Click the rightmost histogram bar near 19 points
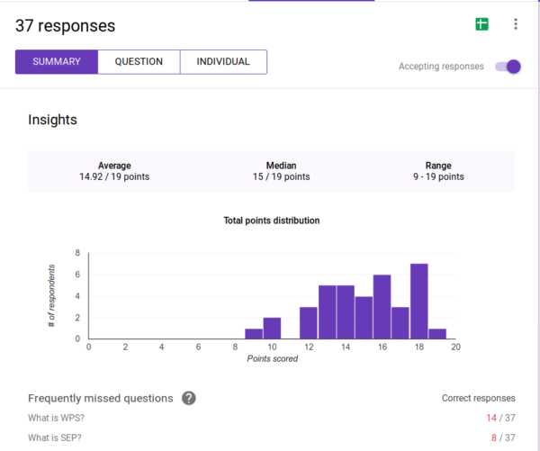This screenshot has height=451, width=540. 437,334
